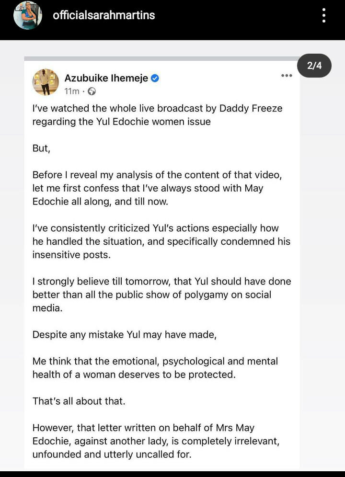Click the "Despite any mistake Yul" line
The image size is (345, 477).
(x=125, y=335)
